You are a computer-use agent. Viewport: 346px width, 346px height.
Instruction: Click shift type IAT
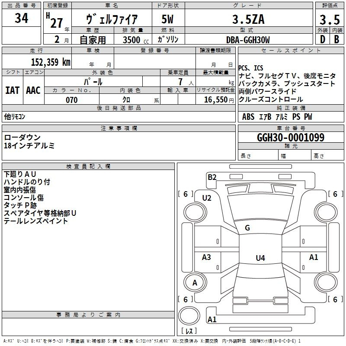tap(12, 90)
